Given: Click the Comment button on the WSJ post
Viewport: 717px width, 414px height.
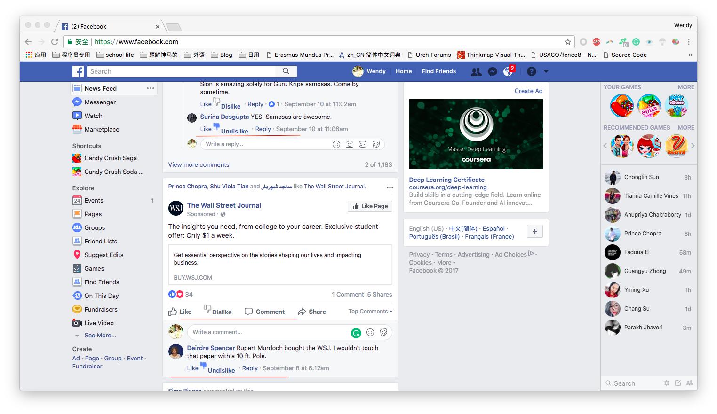Looking at the screenshot, I should coord(264,312).
